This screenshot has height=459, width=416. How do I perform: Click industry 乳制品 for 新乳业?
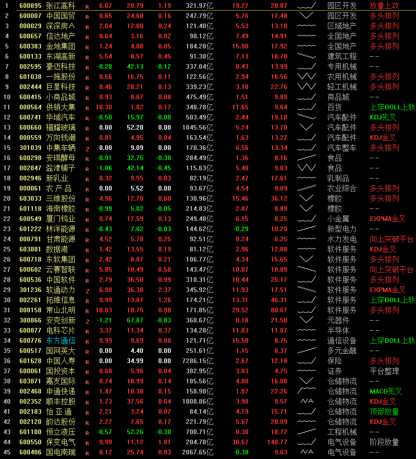[338, 178]
